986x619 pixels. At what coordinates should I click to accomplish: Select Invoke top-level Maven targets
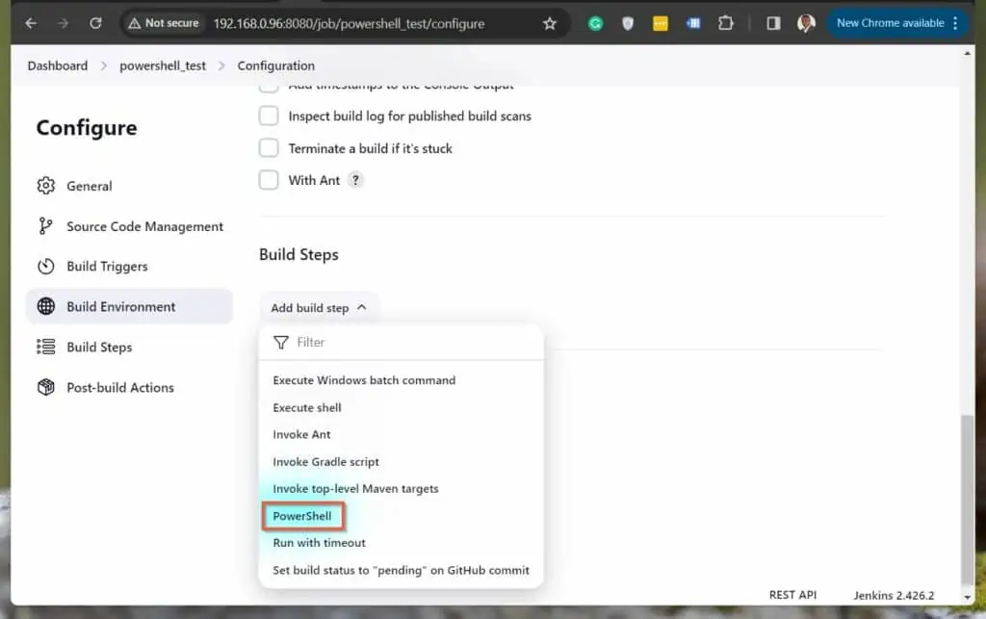coord(356,489)
